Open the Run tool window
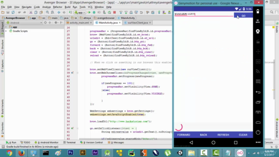279x157 pixels. 11,143
